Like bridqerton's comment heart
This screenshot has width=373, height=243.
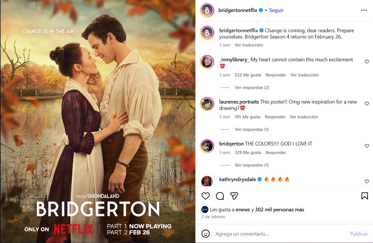pos(367,146)
